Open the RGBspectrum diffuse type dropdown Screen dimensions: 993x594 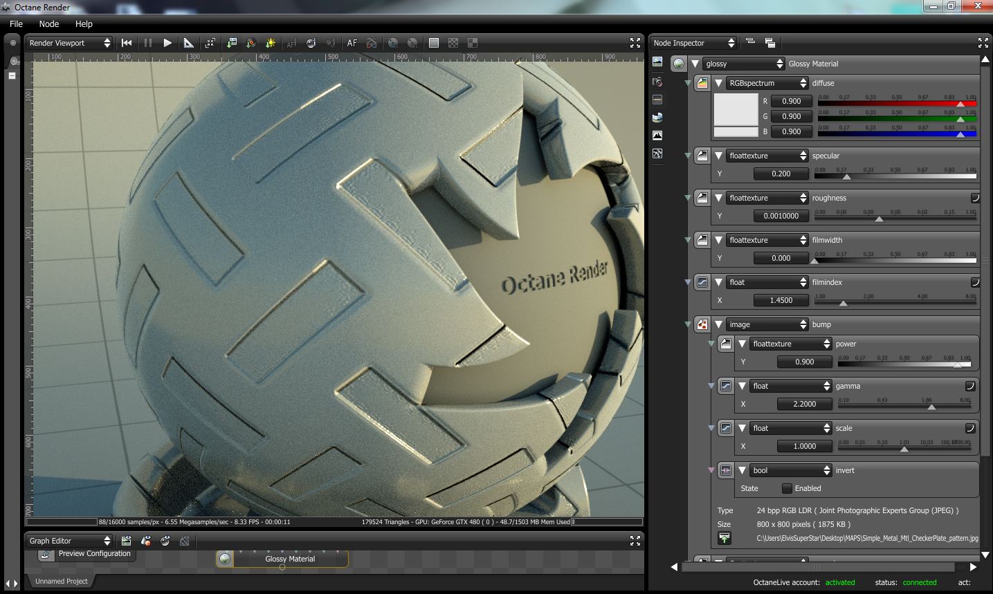(767, 83)
